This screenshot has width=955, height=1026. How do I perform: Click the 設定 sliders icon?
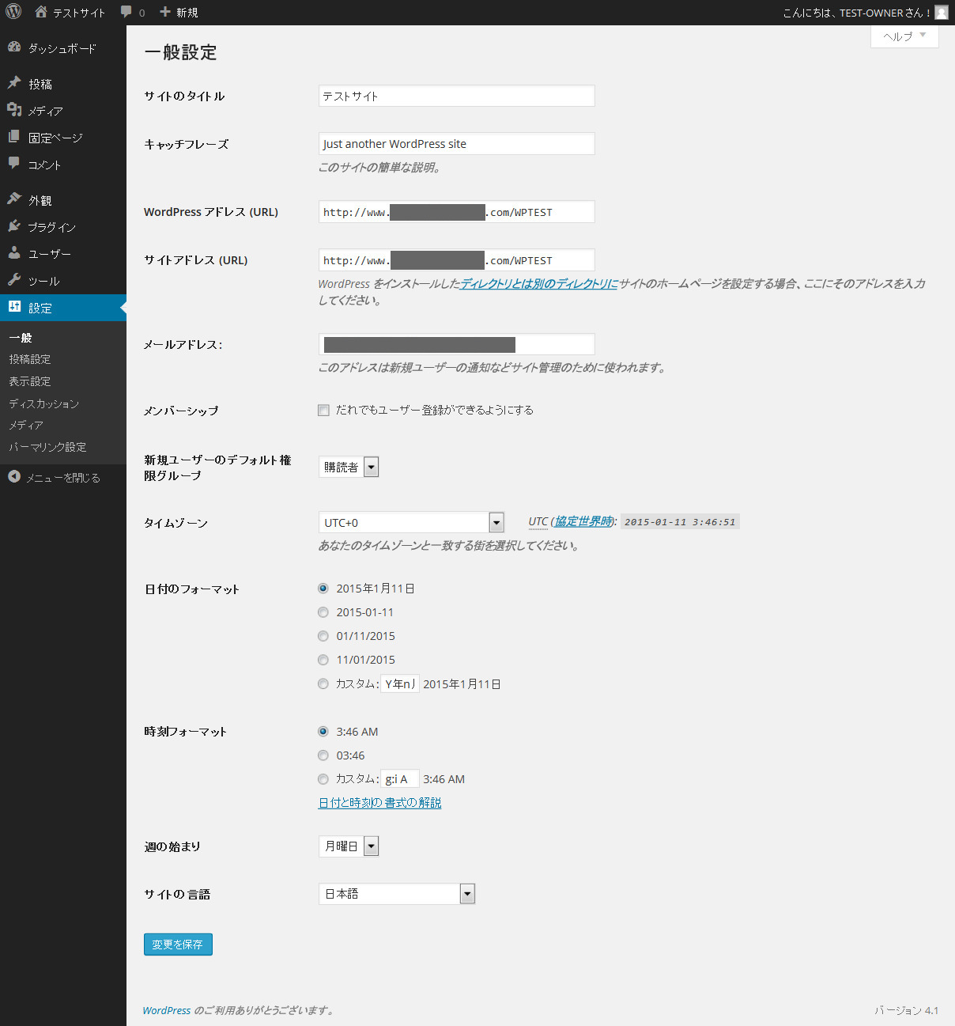[x=14, y=307]
